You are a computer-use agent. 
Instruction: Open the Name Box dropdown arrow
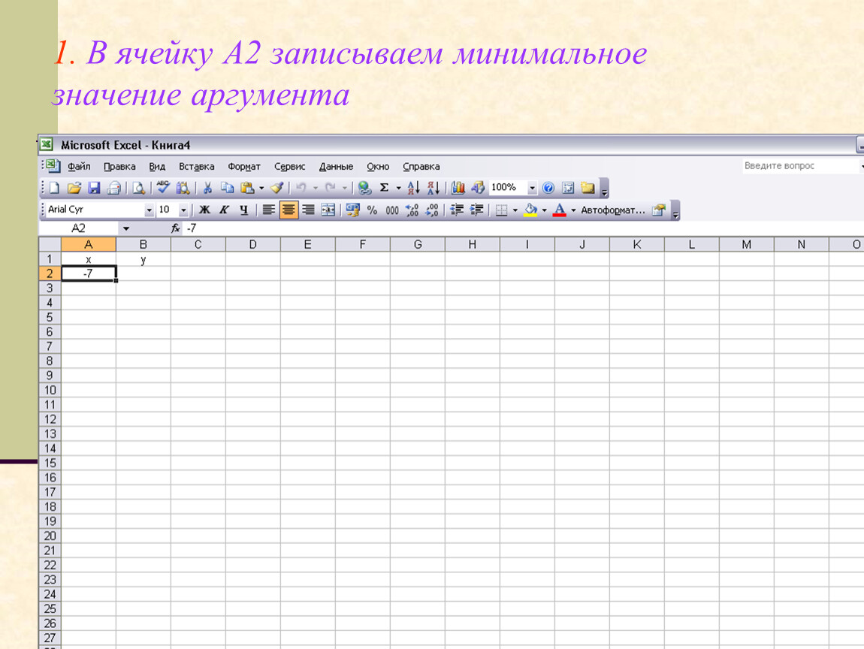pyautogui.click(x=126, y=228)
